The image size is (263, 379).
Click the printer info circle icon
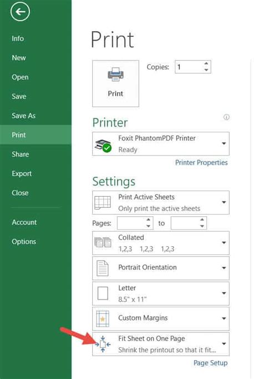(x=226, y=117)
